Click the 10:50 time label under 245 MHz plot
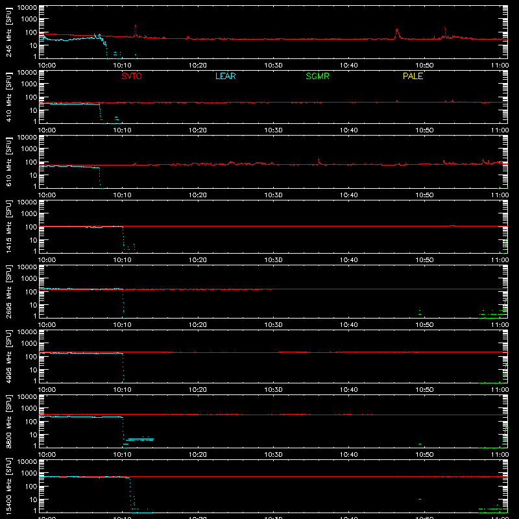Viewport: 519px width, 519px height. click(x=424, y=66)
